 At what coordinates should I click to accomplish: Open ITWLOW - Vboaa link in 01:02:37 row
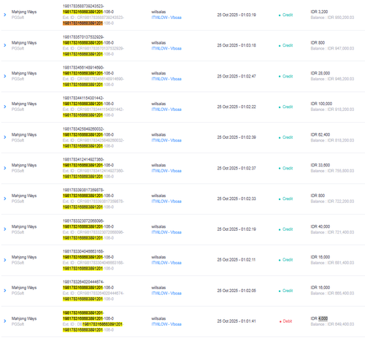[x=166, y=171]
